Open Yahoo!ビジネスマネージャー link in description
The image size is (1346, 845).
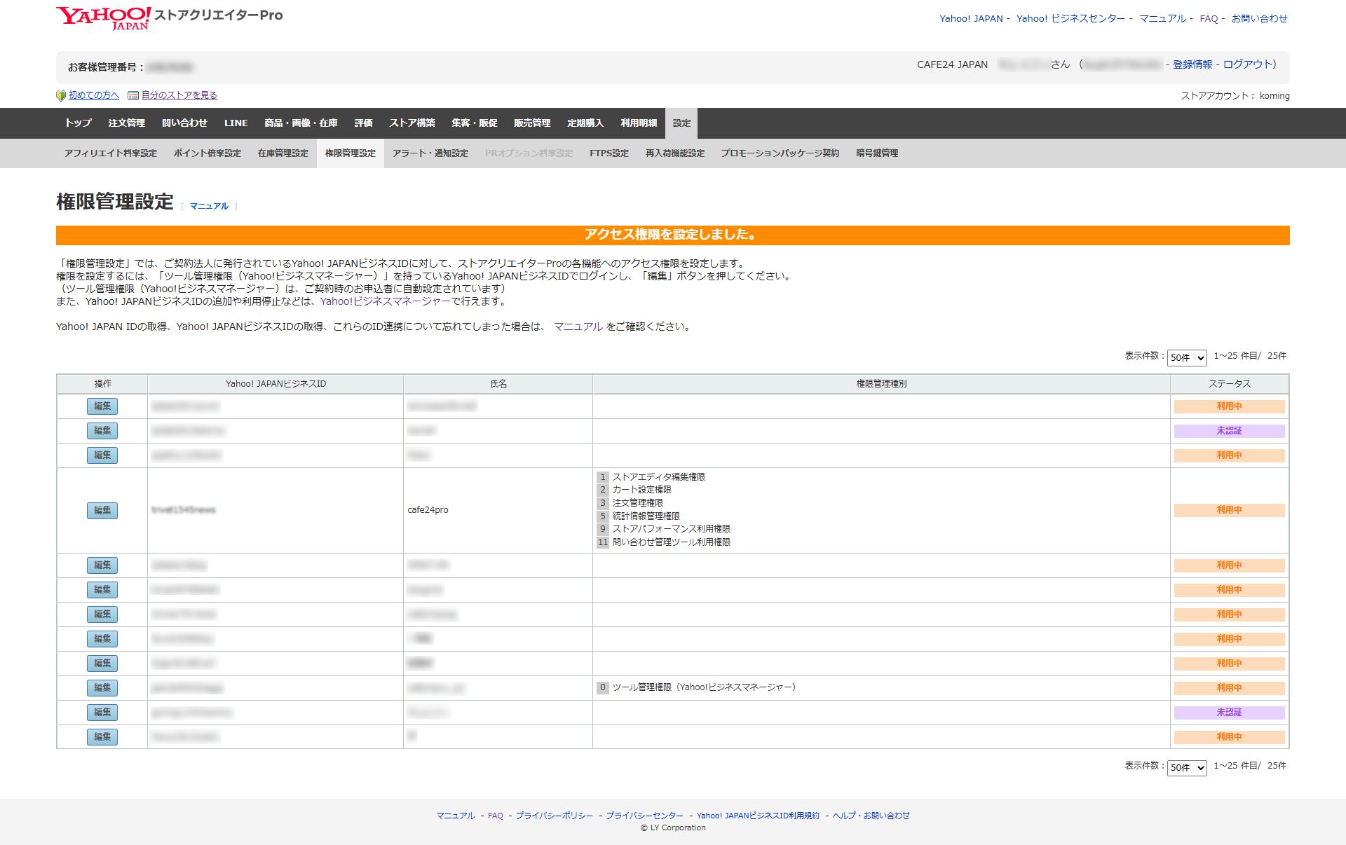point(385,301)
